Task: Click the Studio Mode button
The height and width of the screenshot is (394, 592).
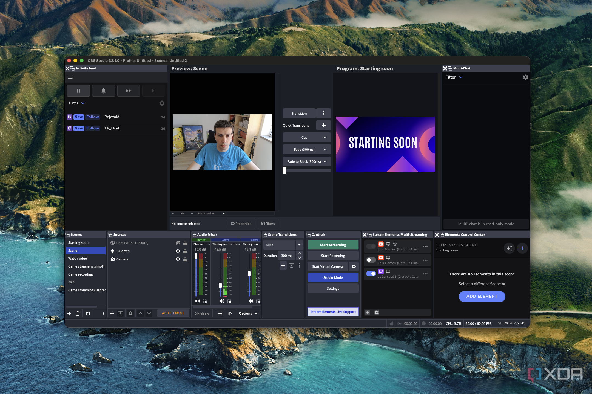Action: coord(333,277)
